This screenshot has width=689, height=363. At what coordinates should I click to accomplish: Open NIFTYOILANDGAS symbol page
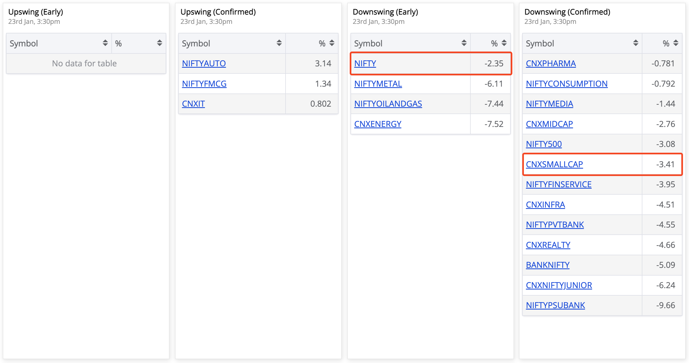click(388, 104)
